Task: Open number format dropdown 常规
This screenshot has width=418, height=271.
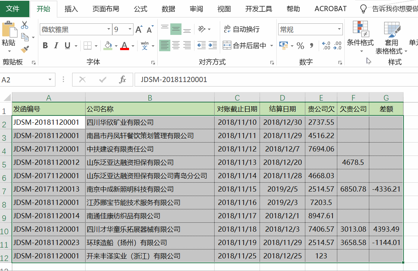Action: pyautogui.click(x=339, y=29)
